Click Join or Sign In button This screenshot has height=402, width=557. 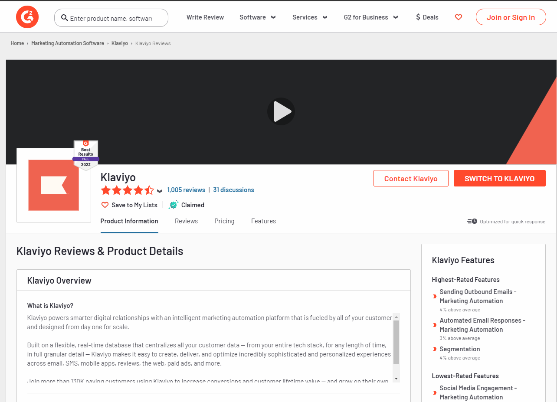pyautogui.click(x=511, y=17)
